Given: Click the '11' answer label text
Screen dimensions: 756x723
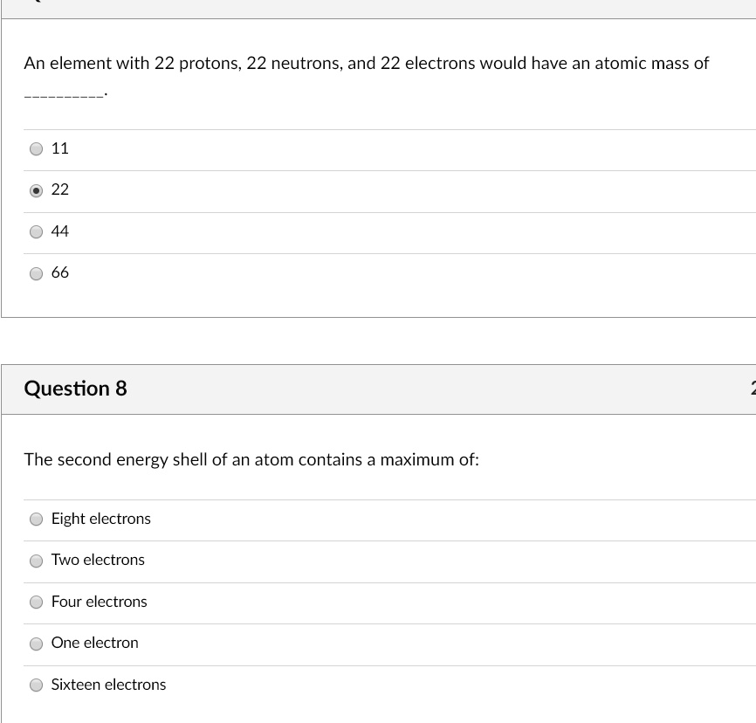Looking at the screenshot, I should point(59,148).
